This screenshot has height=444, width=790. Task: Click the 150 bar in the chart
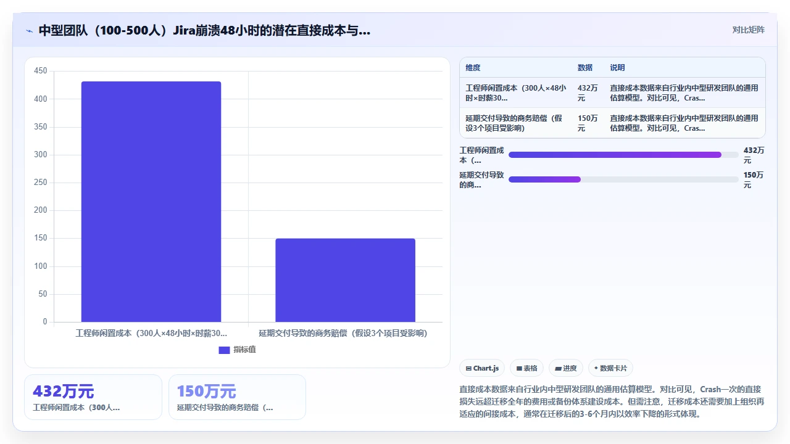pyautogui.click(x=346, y=280)
